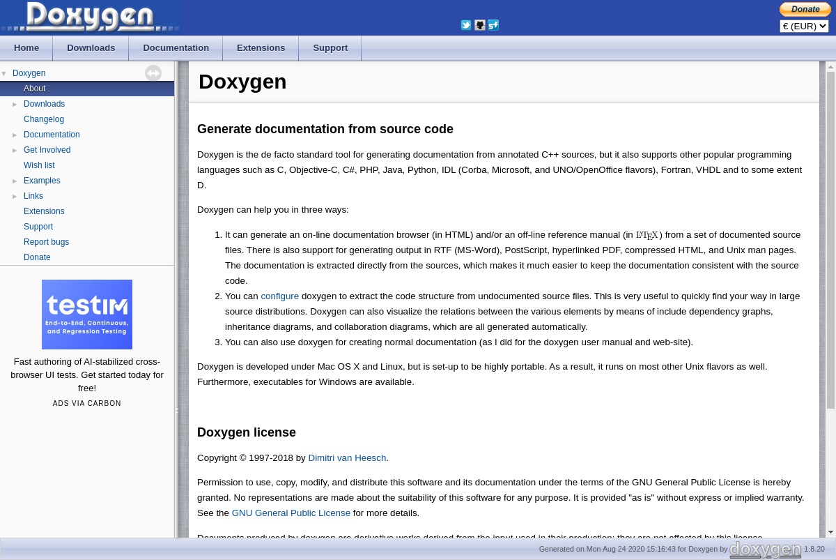Expand the Documentation tree arrow
Screen dimensions: 836x560
point(15,135)
